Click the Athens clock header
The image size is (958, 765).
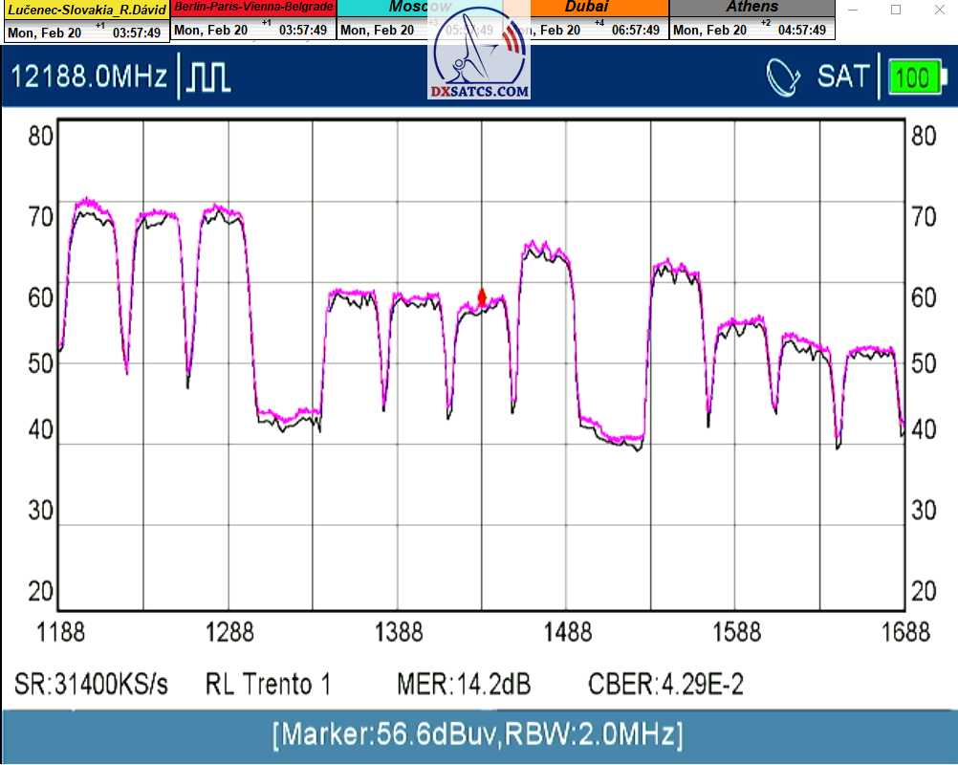coord(751,7)
